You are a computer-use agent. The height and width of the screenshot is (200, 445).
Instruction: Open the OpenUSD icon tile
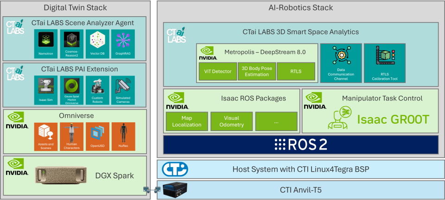coord(97,137)
